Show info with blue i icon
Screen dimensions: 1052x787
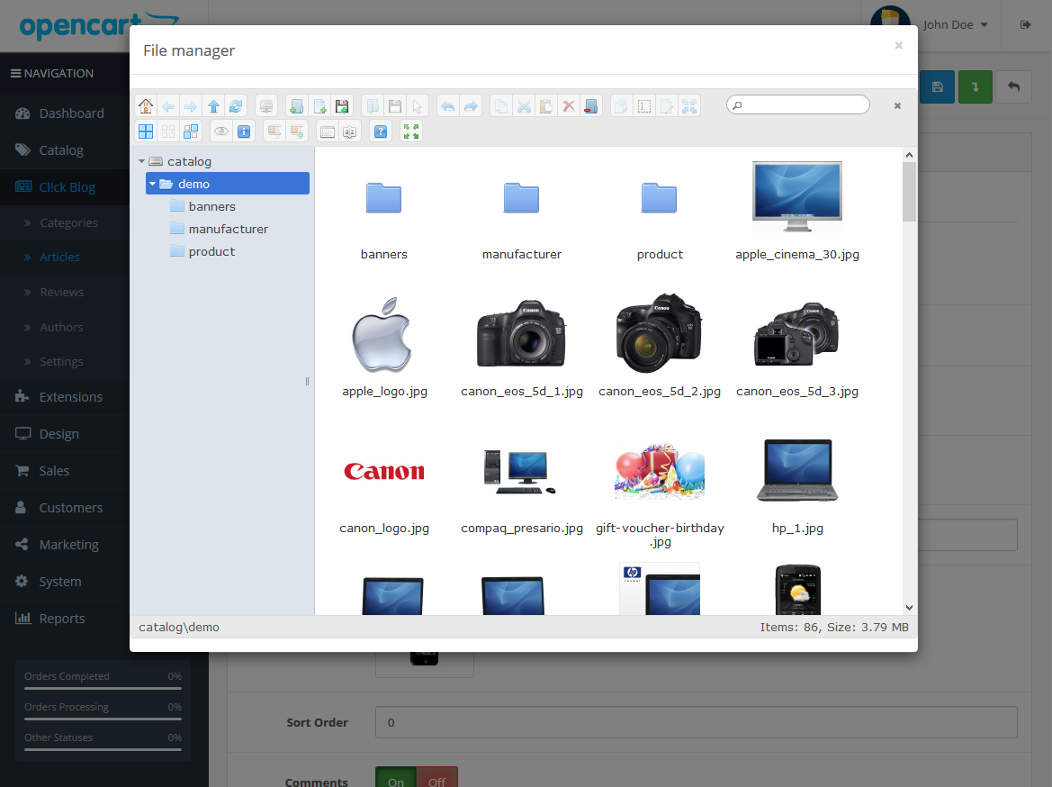click(x=244, y=131)
